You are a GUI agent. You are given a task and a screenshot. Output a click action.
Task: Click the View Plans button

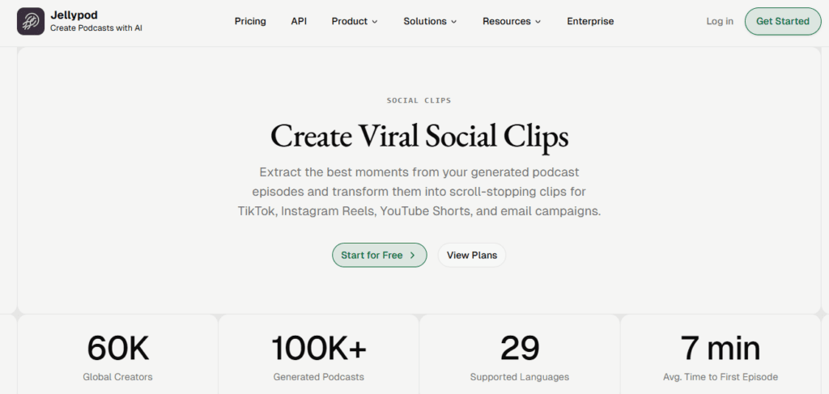pos(472,256)
